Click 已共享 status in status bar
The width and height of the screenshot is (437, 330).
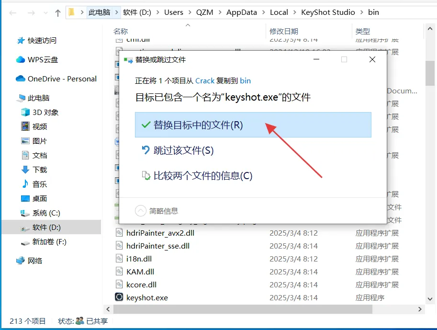coord(97,321)
